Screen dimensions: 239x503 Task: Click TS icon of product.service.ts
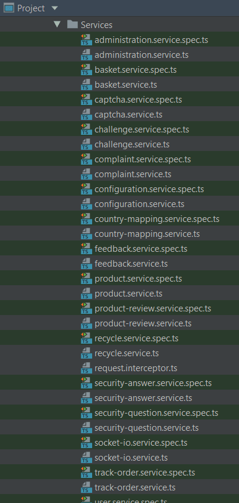coord(85,294)
